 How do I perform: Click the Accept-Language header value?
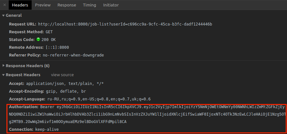pos(98,99)
